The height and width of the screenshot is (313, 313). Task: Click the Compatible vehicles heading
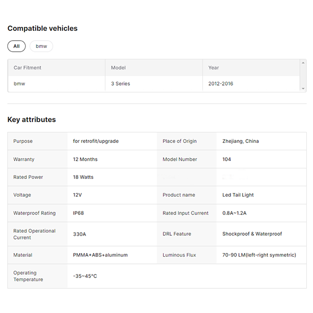click(42, 29)
